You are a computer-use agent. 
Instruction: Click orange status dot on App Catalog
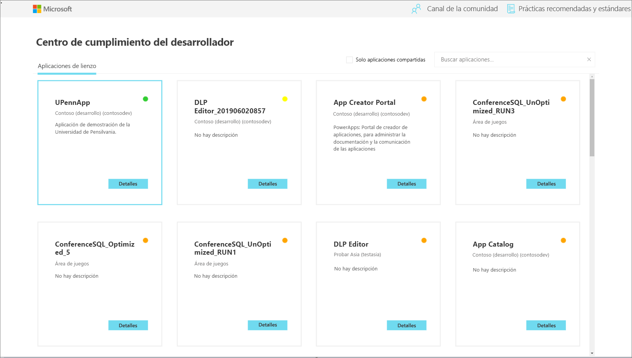(563, 240)
